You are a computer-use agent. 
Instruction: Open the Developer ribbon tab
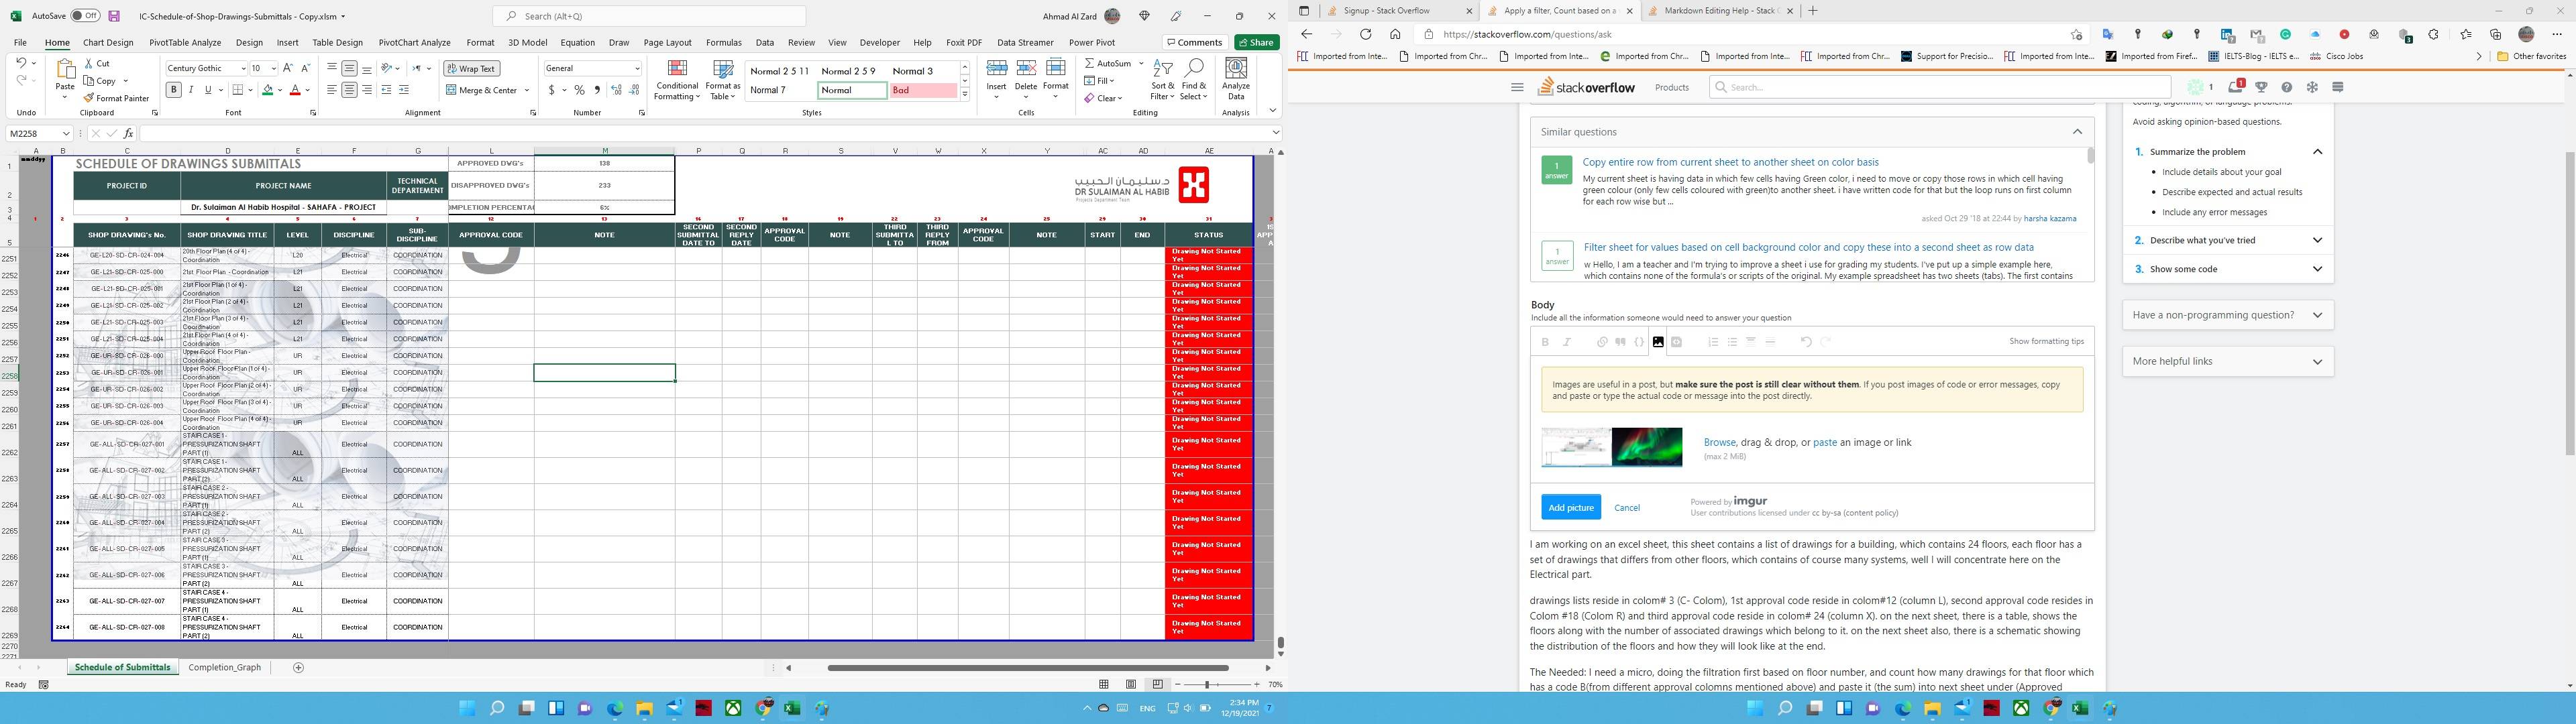click(x=879, y=43)
